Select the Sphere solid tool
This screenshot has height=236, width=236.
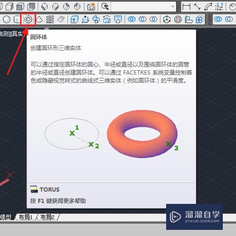[7, 19]
